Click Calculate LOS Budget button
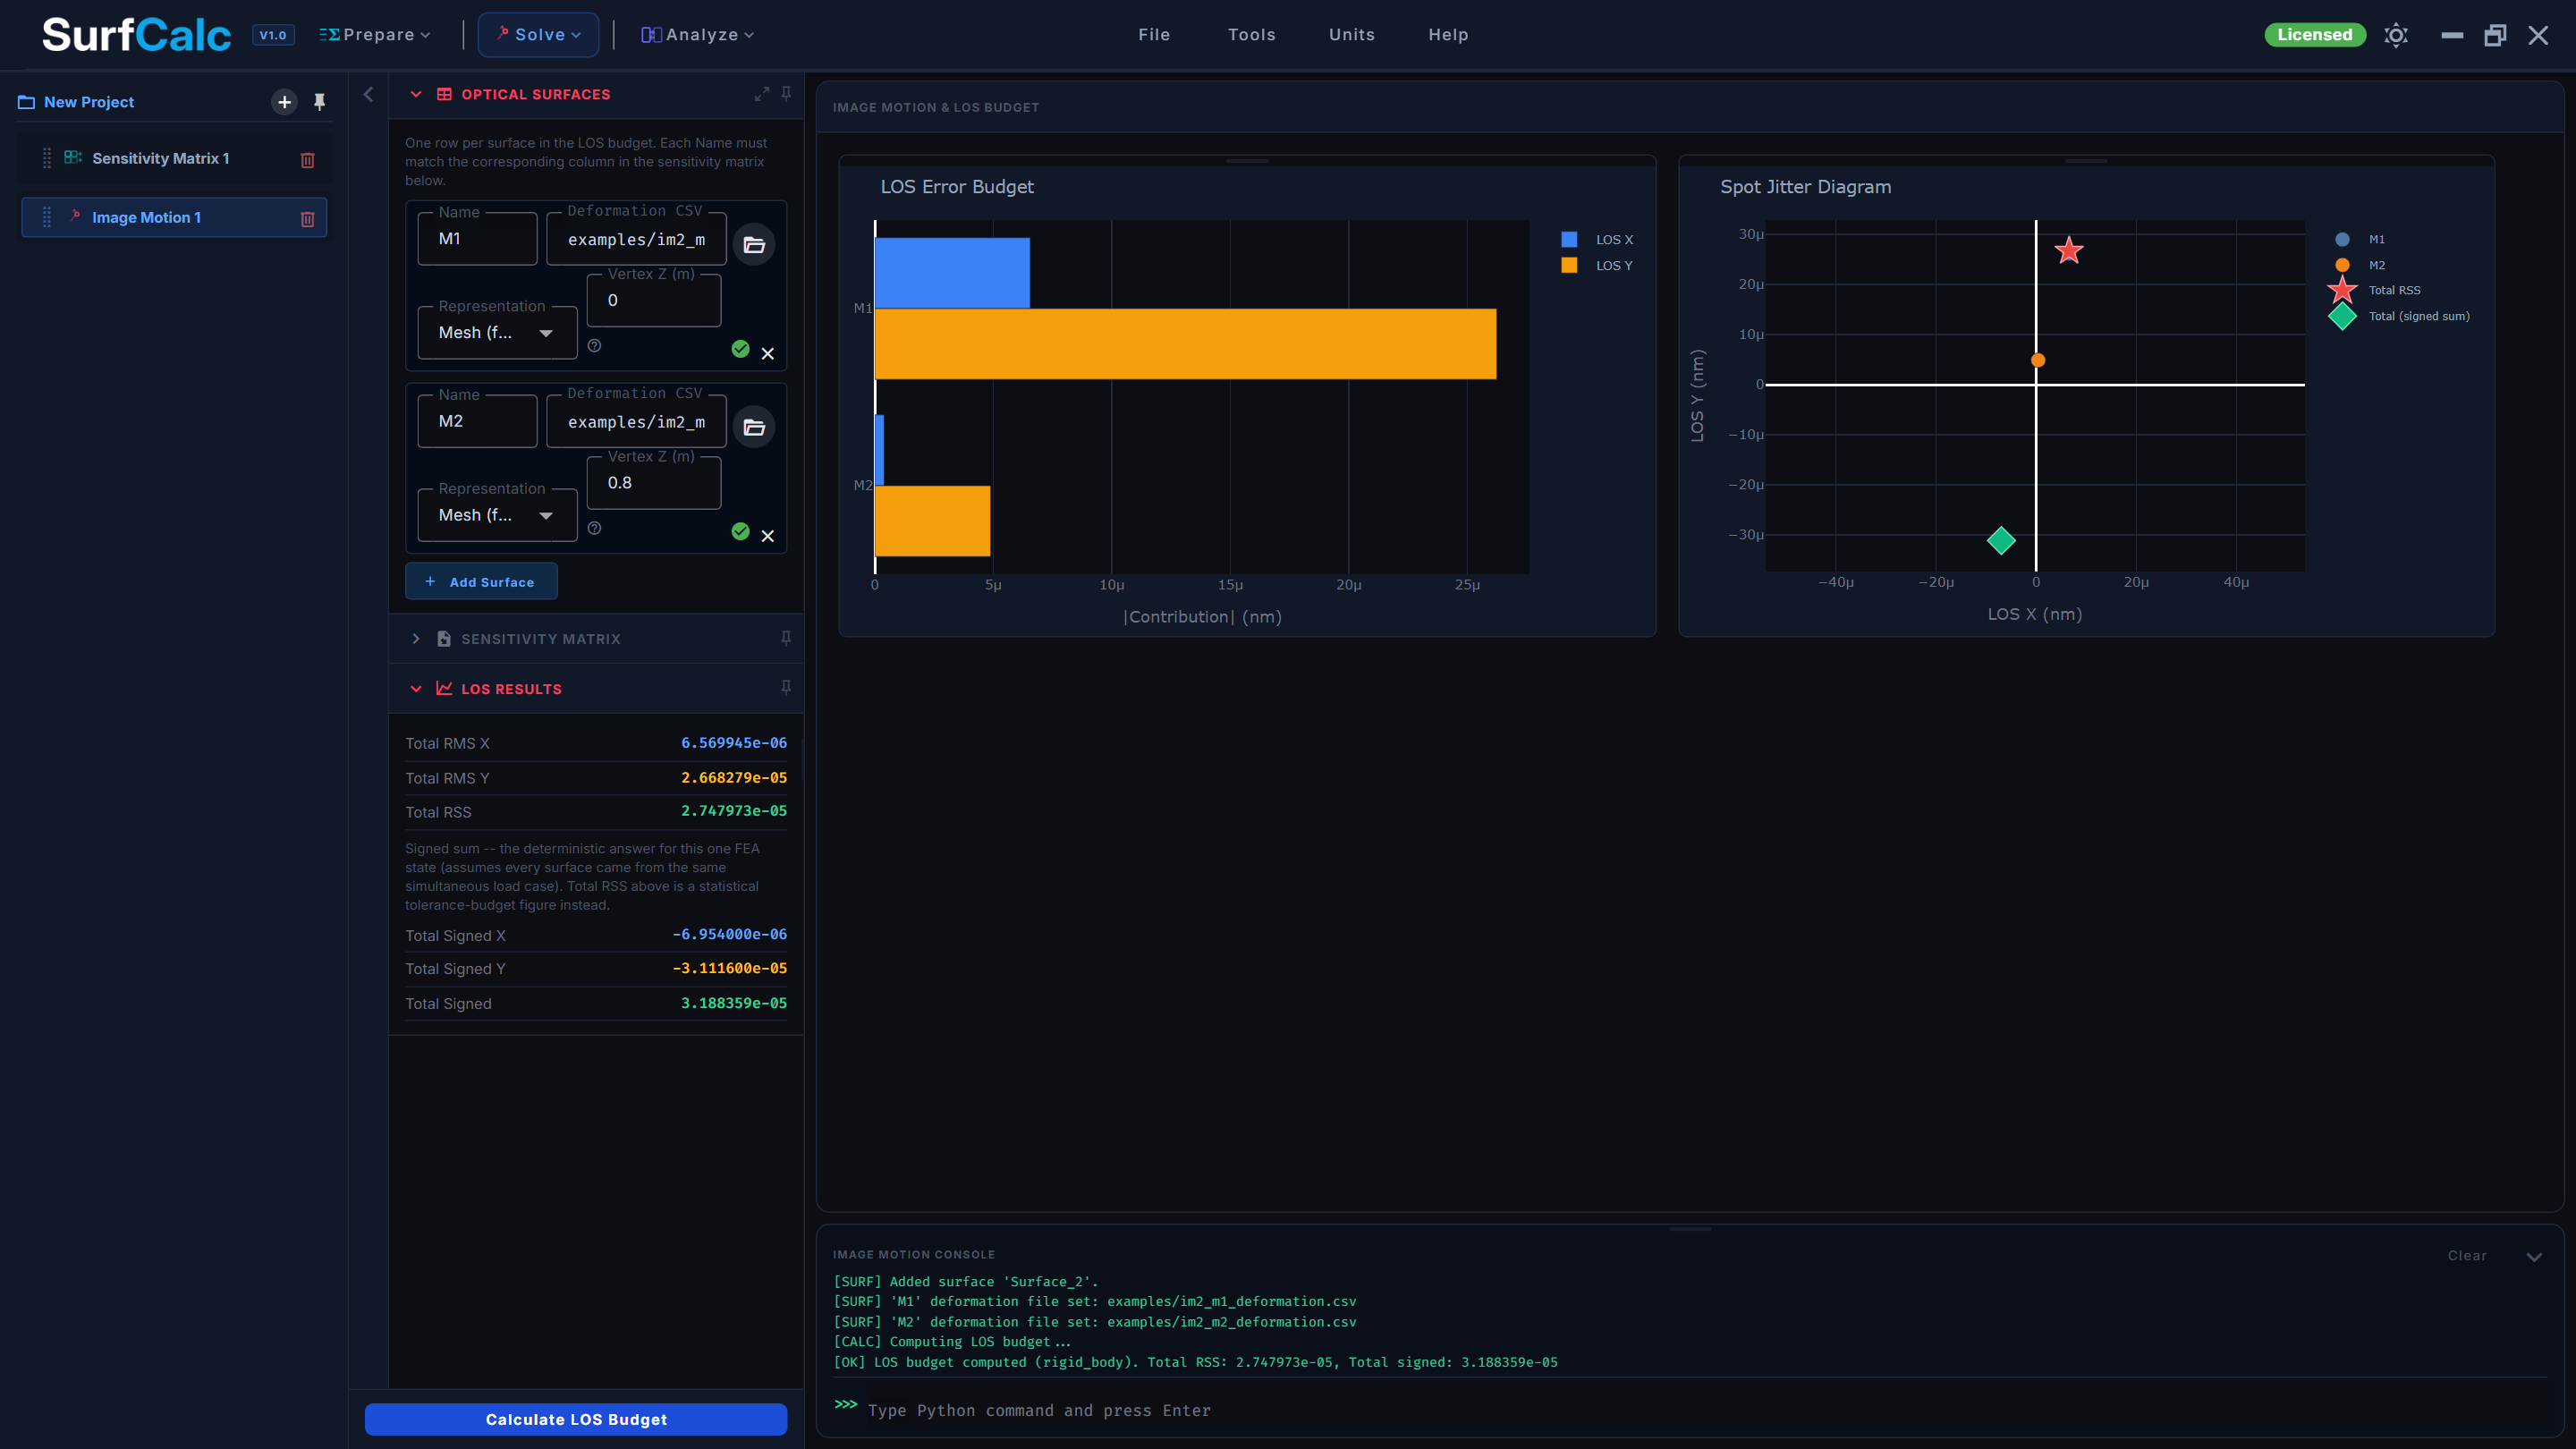 click(576, 1420)
